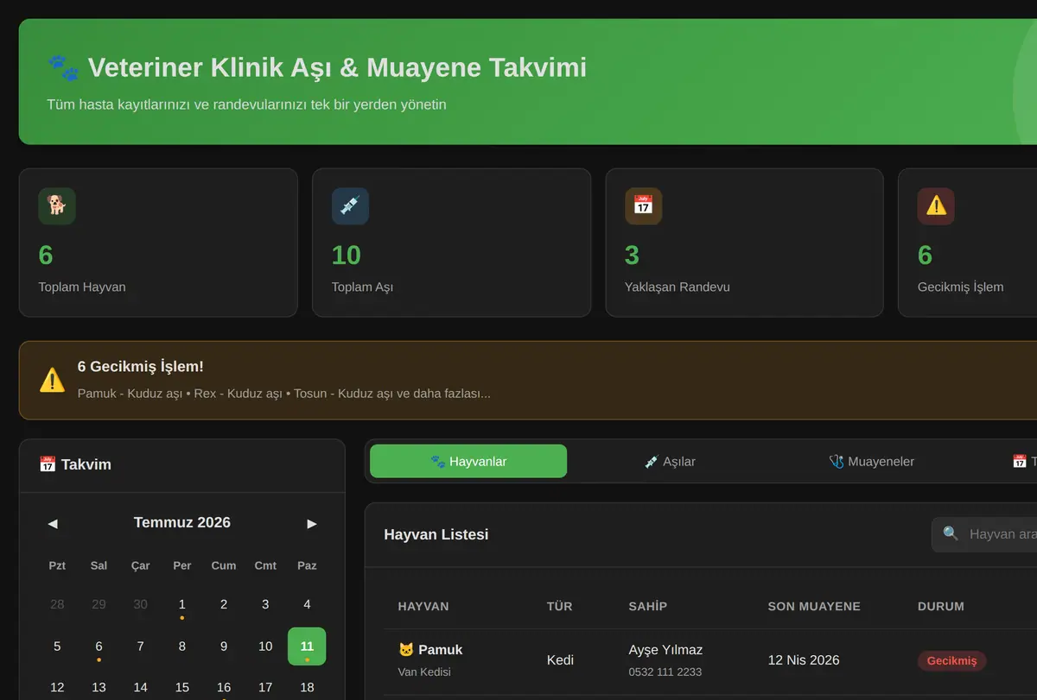The height and width of the screenshot is (700, 1037).
Task: Click the syringe icon on Toplam Aşı card
Action: (350, 206)
